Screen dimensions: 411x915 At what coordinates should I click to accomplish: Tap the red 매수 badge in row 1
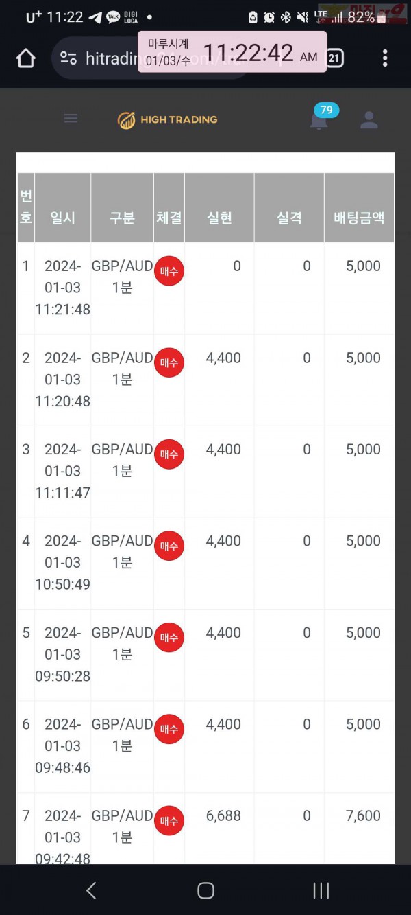click(x=169, y=271)
